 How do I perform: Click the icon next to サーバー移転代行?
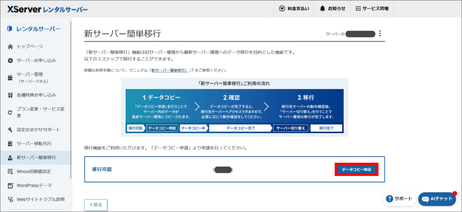pyautogui.click(x=10, y=144)
